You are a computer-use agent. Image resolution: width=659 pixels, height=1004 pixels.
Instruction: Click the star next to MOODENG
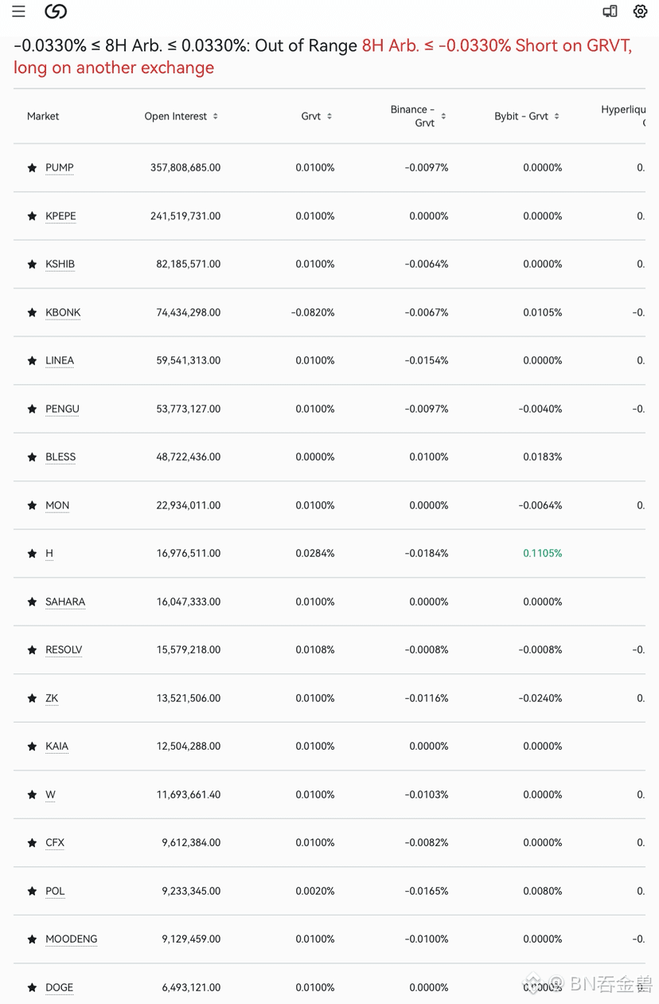32,939
